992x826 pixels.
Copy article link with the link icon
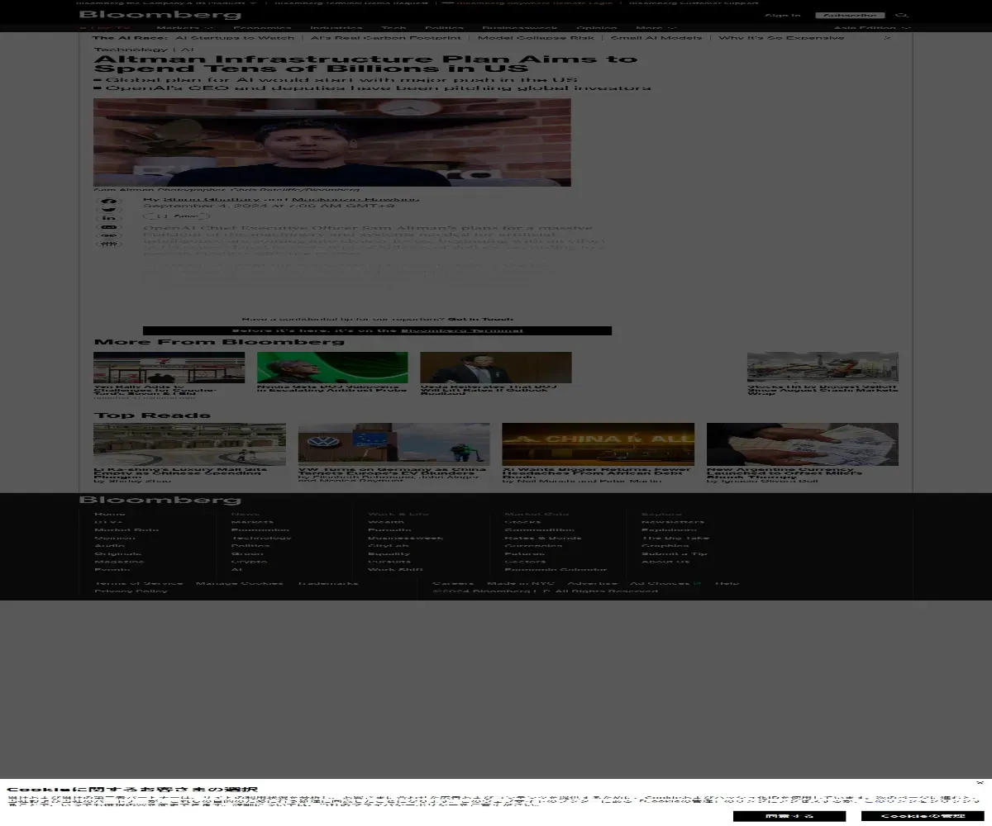109,235
